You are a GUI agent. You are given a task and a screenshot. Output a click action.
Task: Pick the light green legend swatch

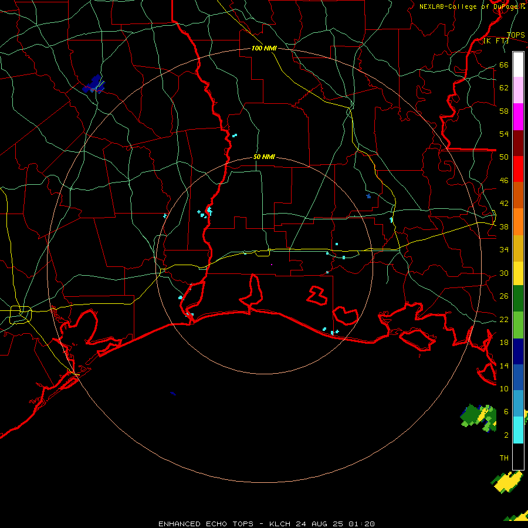click(518, 325)
